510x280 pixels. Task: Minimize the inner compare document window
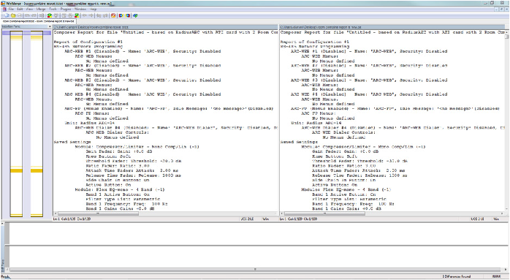pyautogui.click(x=497, y=10)
